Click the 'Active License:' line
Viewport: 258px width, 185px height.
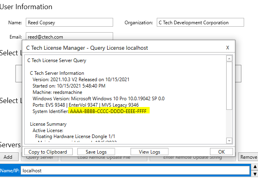coord(48,130)
